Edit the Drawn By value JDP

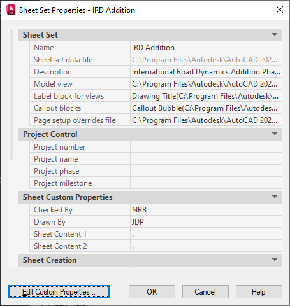coord(206,222)
